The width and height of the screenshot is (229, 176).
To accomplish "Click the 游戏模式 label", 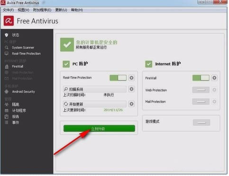I will click(152, 121).
